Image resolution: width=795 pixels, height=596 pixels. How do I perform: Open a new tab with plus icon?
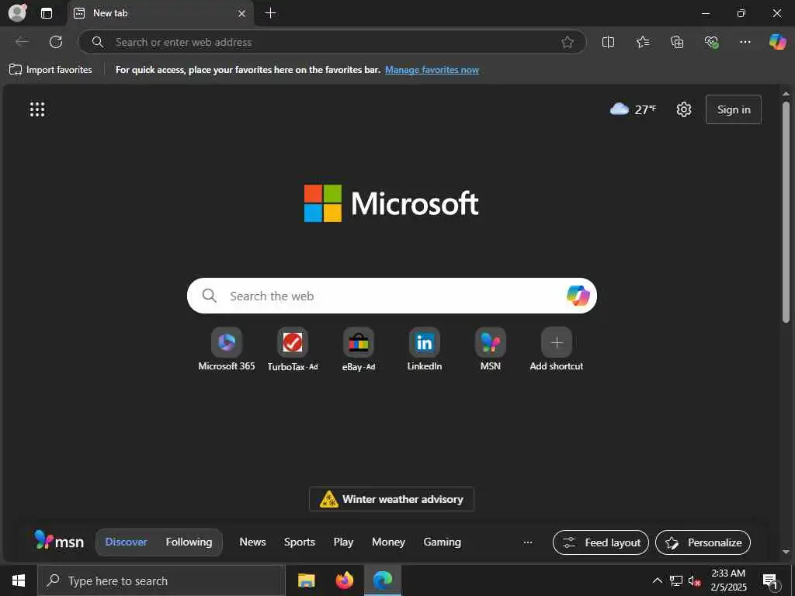point(271,13)
